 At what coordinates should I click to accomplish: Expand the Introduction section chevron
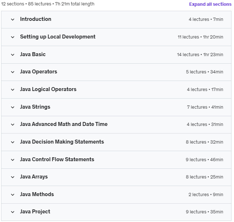point(13,19)
